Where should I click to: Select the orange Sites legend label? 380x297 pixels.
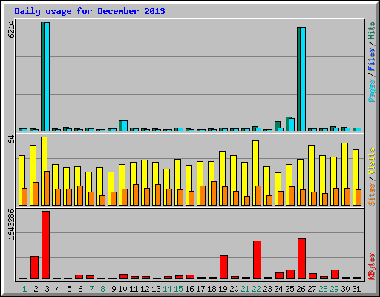(x=371, y=195)
